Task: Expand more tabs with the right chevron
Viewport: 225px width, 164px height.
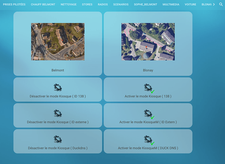Action: point(214,5)
